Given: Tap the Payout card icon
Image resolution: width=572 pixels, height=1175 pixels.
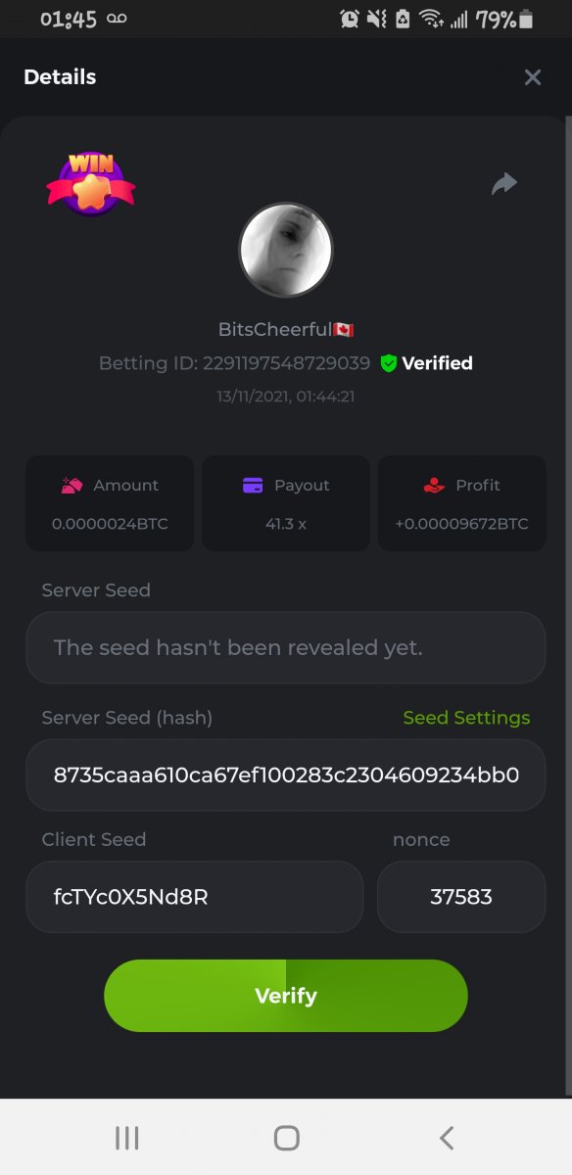Looking at the screenshot, I should (x=253, y=485).
